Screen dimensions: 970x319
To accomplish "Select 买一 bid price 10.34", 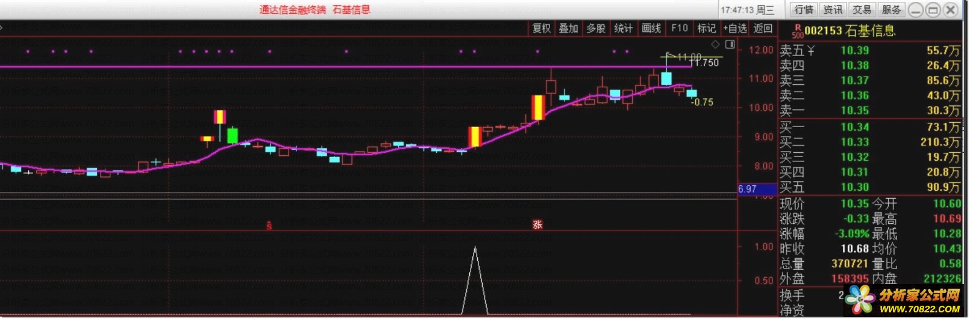I will 854,127.
